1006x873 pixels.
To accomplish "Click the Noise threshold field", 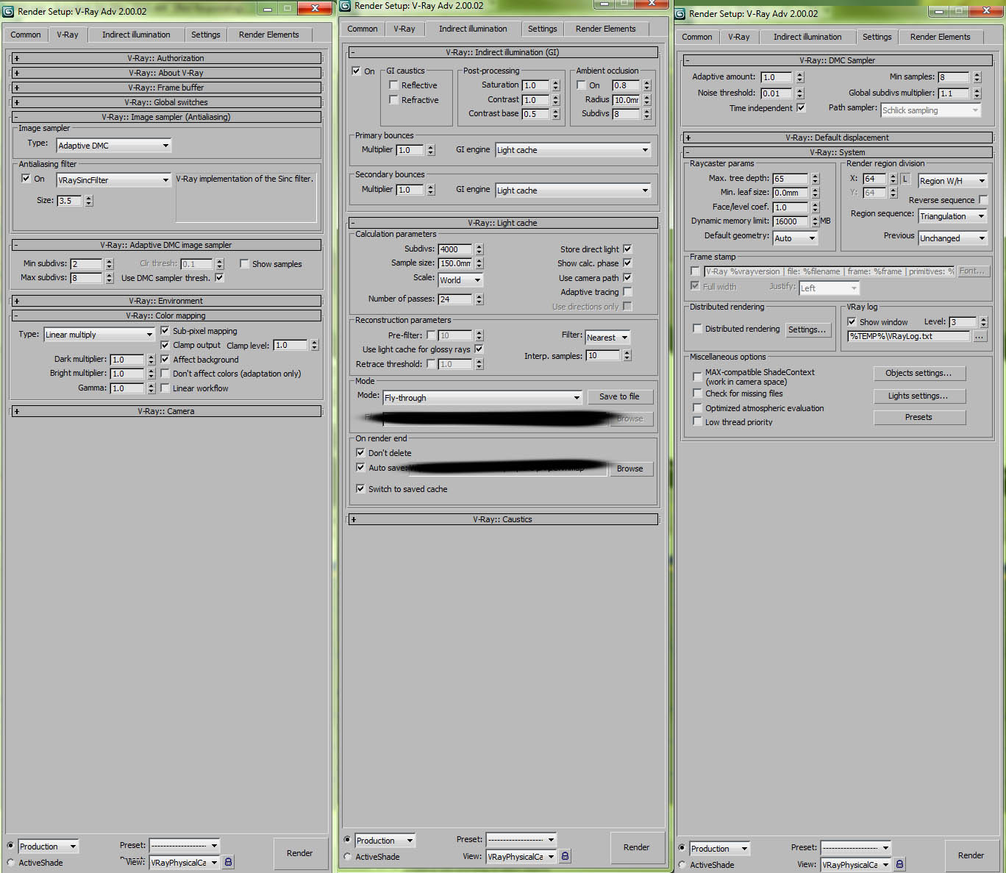I will [776, 93].
